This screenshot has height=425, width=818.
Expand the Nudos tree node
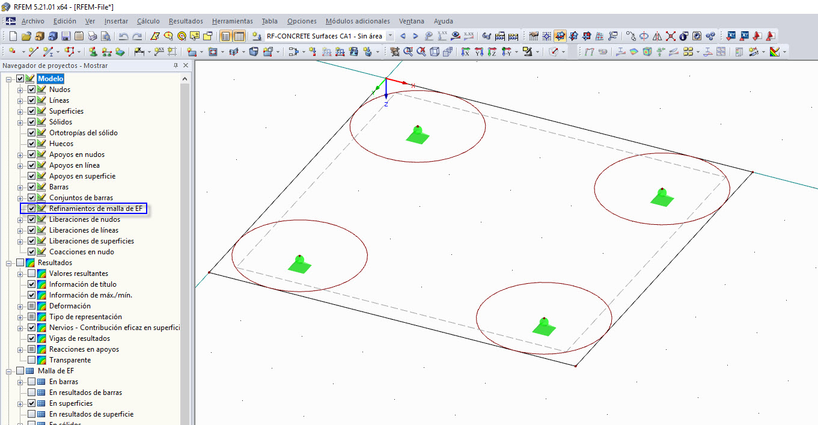[x=20, y=90]
